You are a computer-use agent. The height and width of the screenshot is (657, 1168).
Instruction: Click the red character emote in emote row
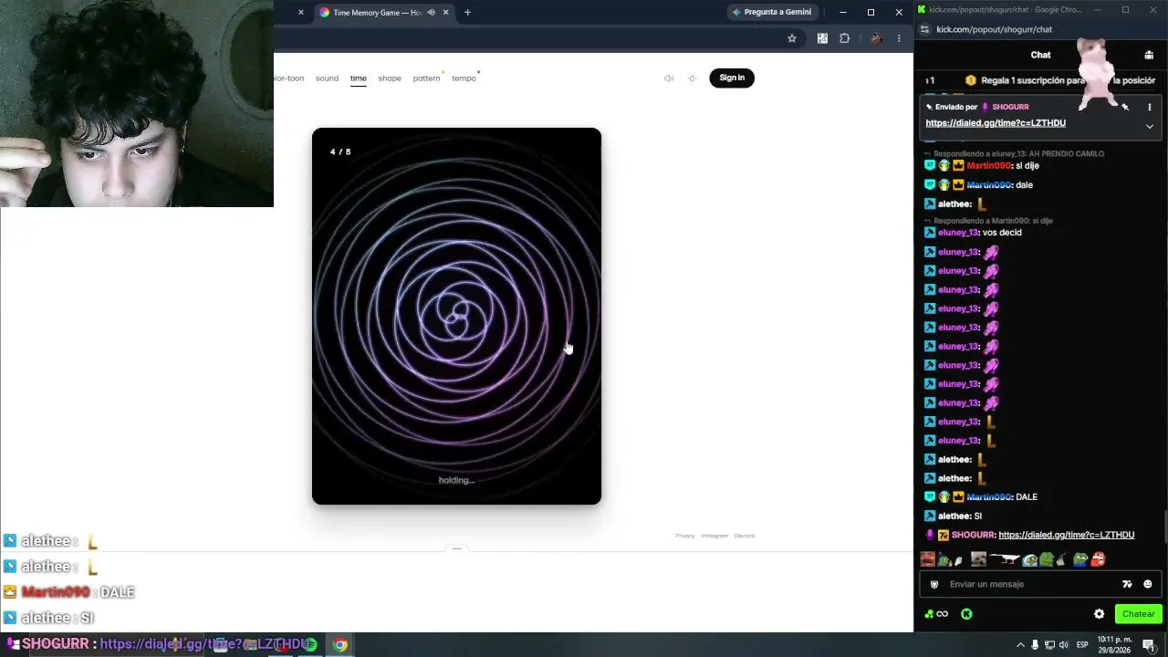(1098, 559)
